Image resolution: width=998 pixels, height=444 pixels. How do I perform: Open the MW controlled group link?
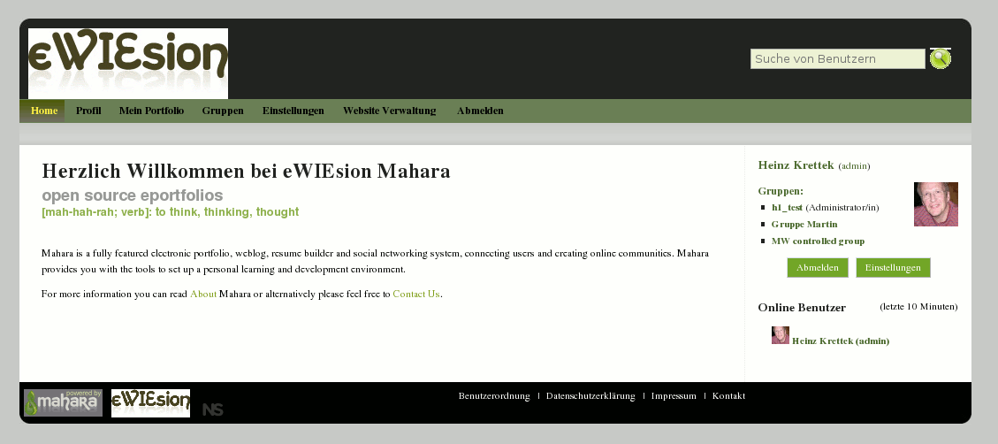pos(818,241)
